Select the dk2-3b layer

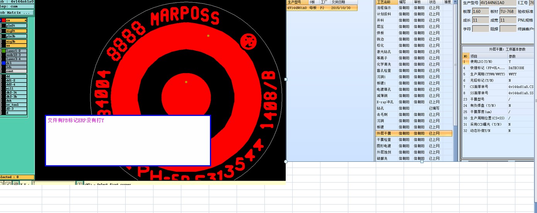pyautogui.click(x=16, y=97)
